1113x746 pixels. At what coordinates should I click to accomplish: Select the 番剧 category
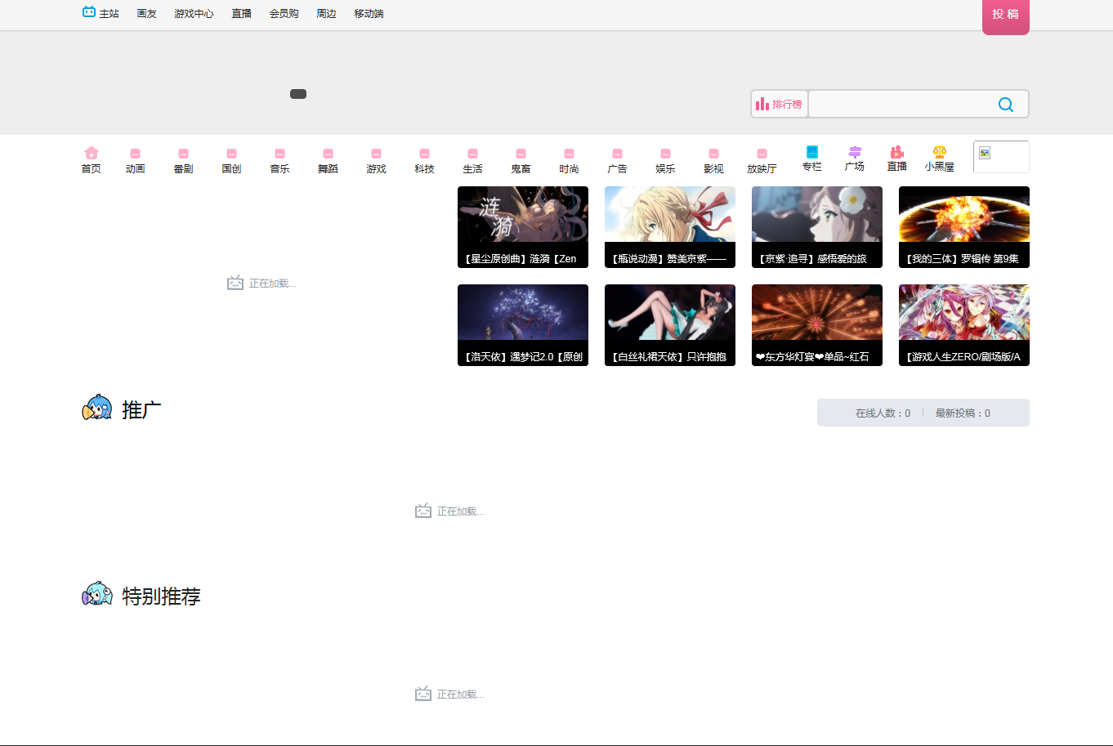(184, 161)
